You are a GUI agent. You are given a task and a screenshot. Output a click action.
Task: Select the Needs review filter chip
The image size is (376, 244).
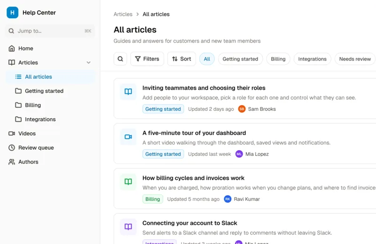(355, 59)
